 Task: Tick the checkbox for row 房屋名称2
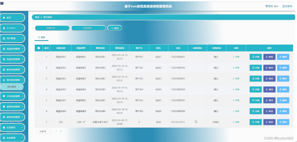39,68
